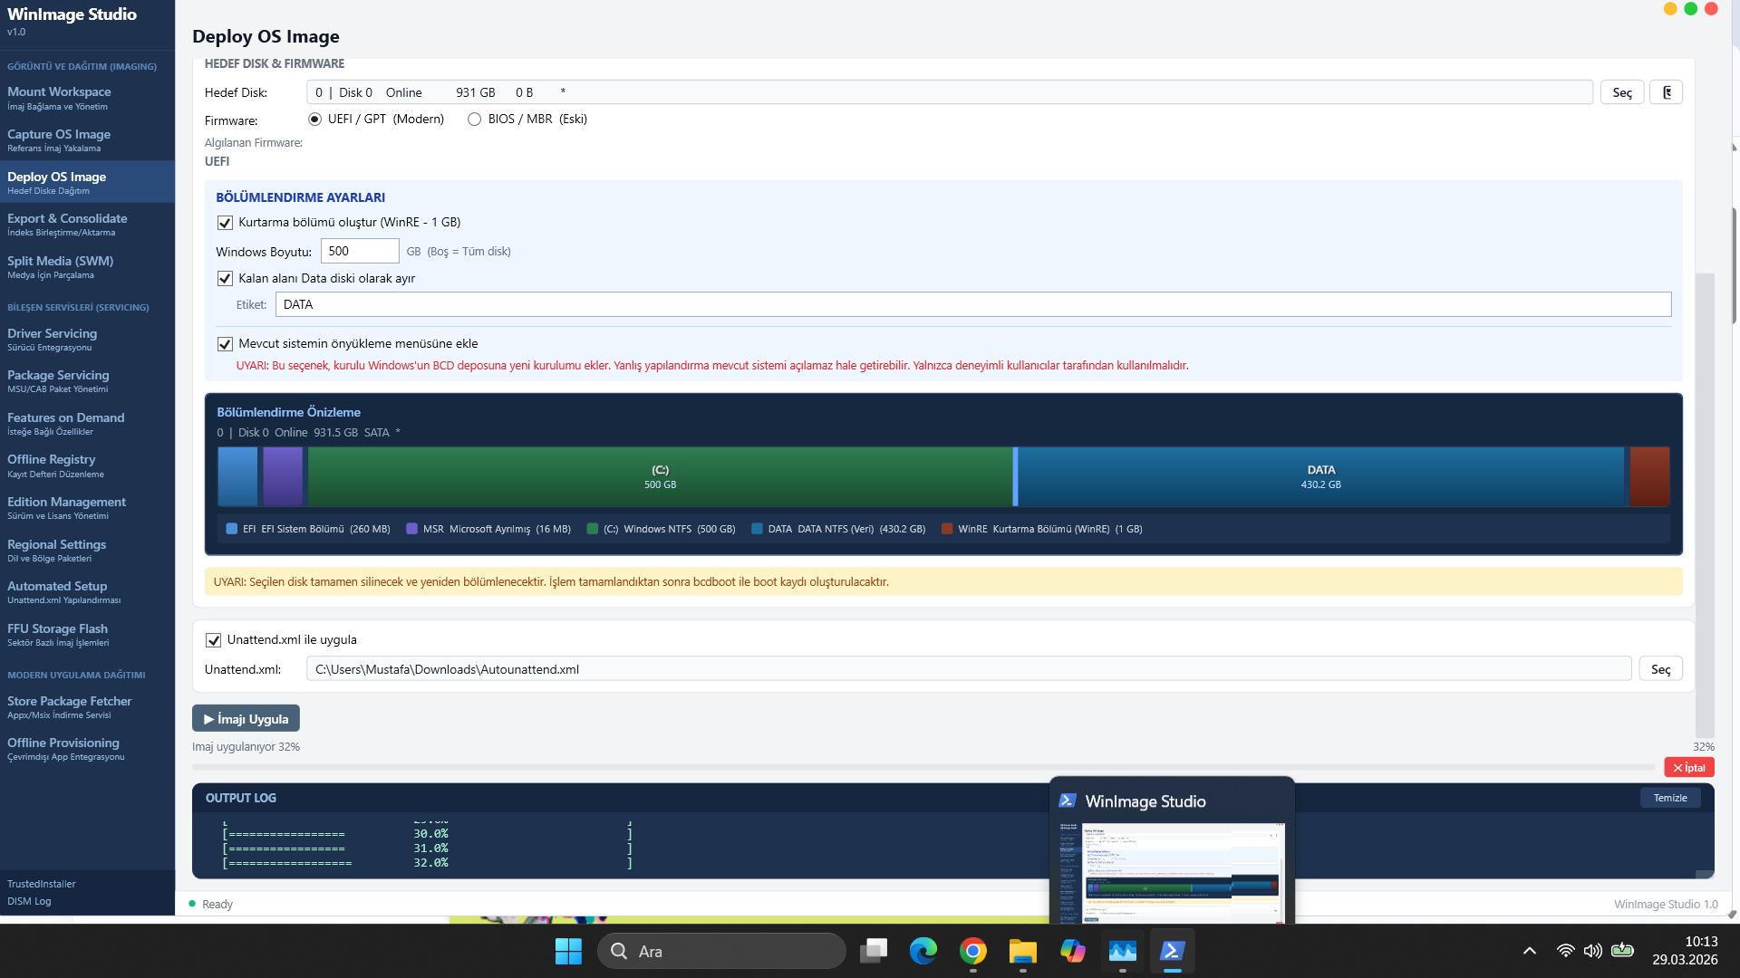
Task: Open File Explorer from taskbar
Action: (1023, 951)
